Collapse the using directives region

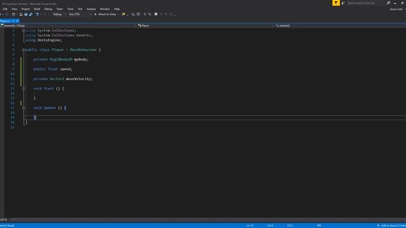(x=23, y=30)
